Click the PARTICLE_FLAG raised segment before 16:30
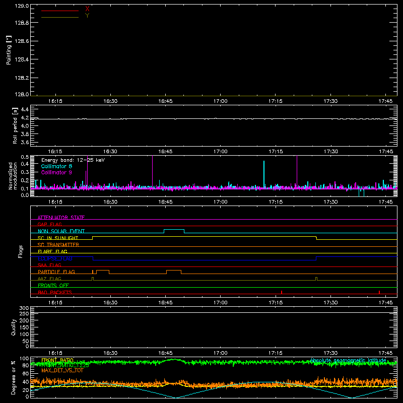The image size is (403, 403). pyautogui.click(x=103, y=271)
